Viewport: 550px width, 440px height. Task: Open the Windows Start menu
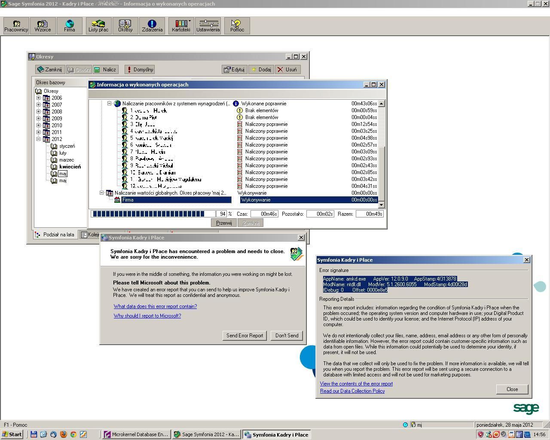(12, 434)
